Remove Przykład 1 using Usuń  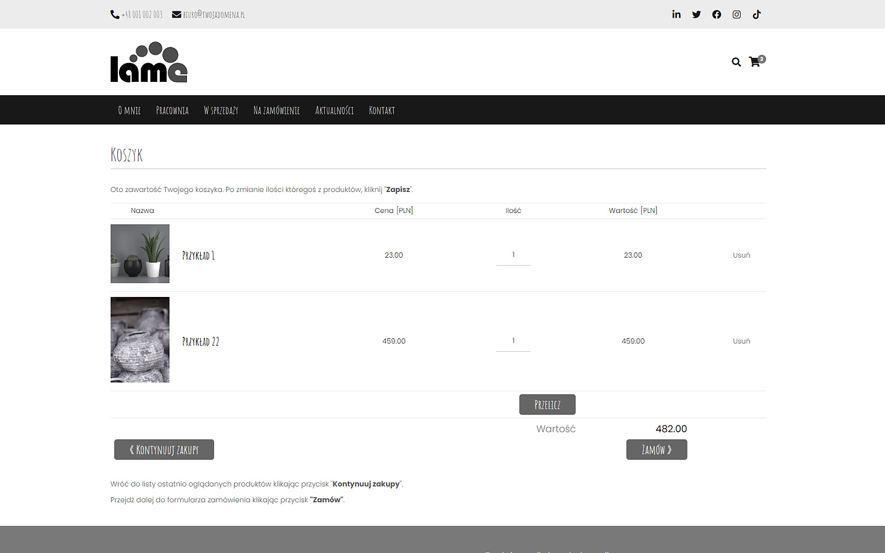pyautogui.click(x=741, y=255)
